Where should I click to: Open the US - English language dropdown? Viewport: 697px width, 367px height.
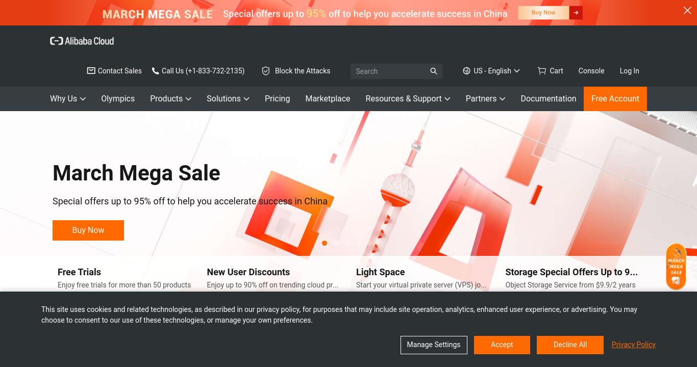tap(491, 71)
